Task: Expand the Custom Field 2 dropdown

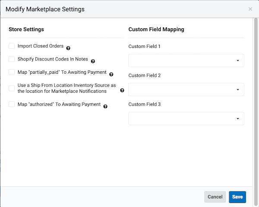Action: (186, 89)
